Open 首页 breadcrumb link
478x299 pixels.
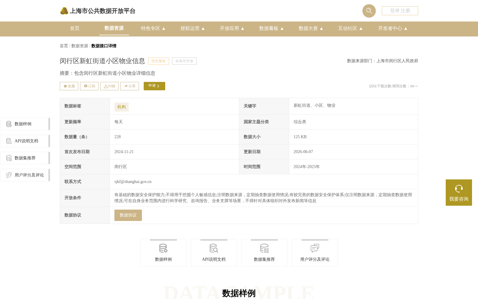click(x=64, y=46)
